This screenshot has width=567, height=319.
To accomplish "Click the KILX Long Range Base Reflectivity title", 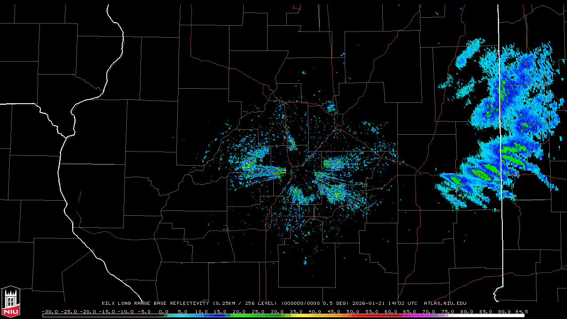I will pyautogui.click(x=155, y=303).
